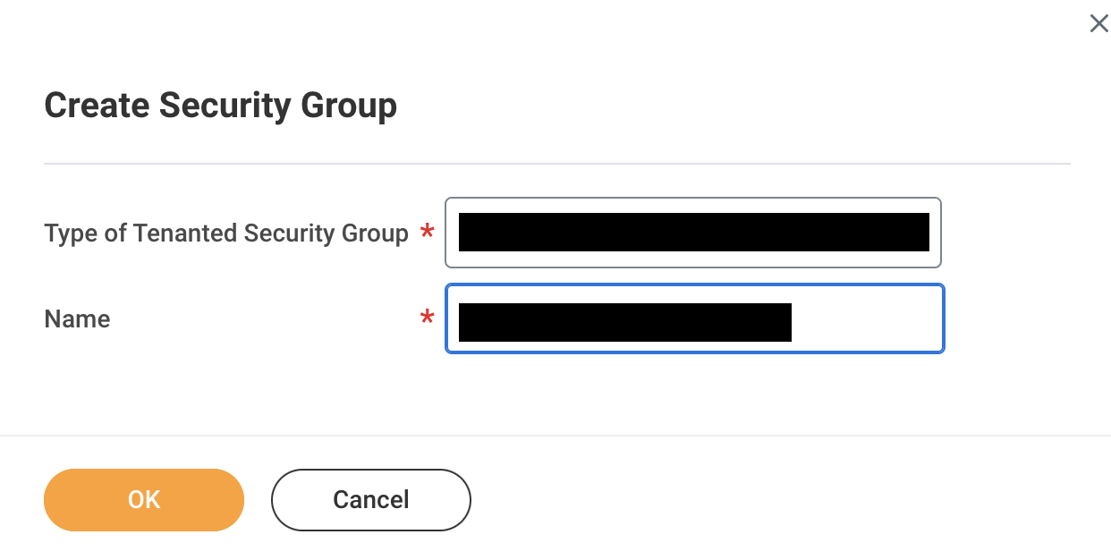Click the red asterisk beside Type field
Screen dimensions: 1111x560
point(428,233)
